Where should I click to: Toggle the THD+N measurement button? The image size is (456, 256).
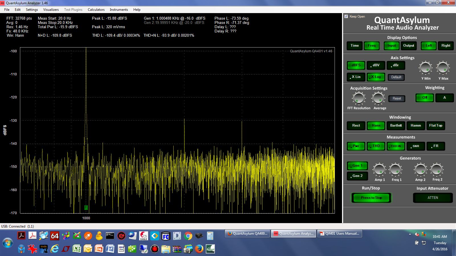pos(396,146)
